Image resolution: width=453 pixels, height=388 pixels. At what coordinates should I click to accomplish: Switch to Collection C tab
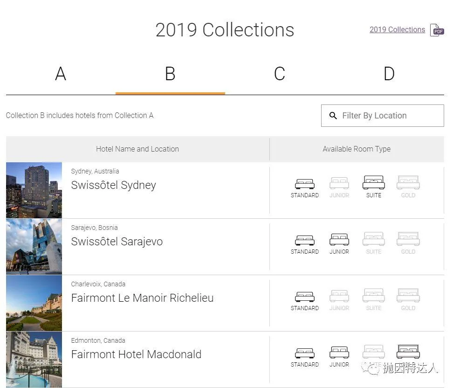280,74
